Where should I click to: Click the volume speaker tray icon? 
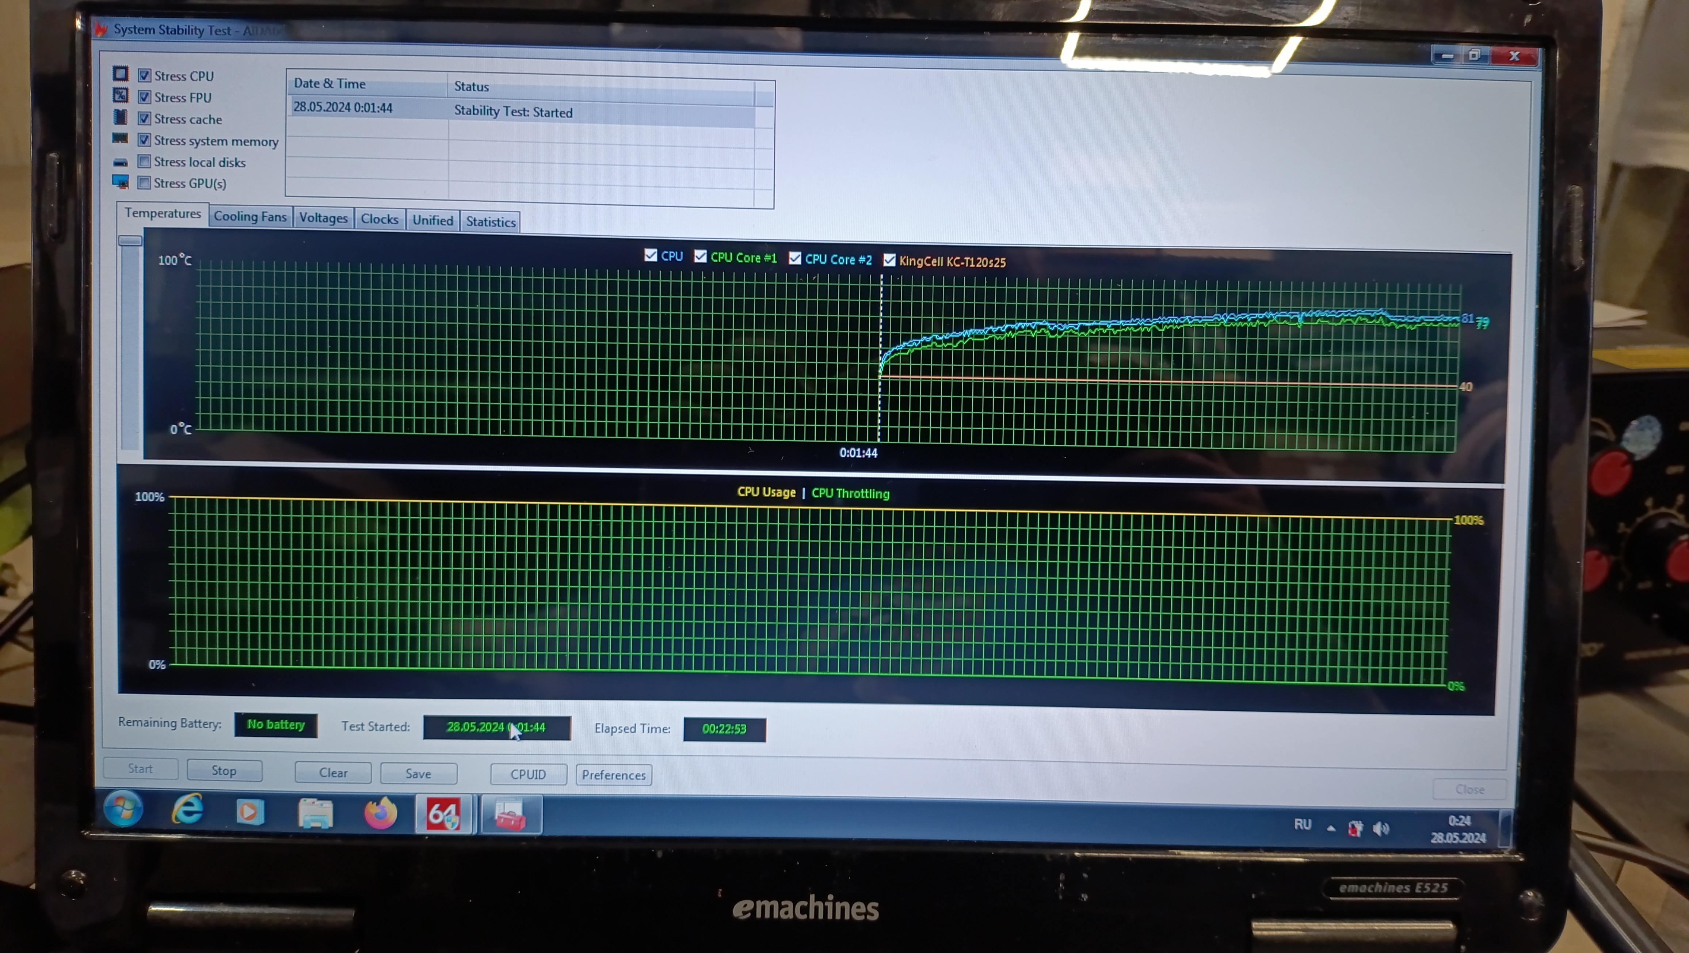point(1381,829)
